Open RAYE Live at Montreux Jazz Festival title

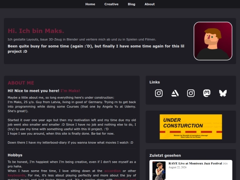pos(195,163)
